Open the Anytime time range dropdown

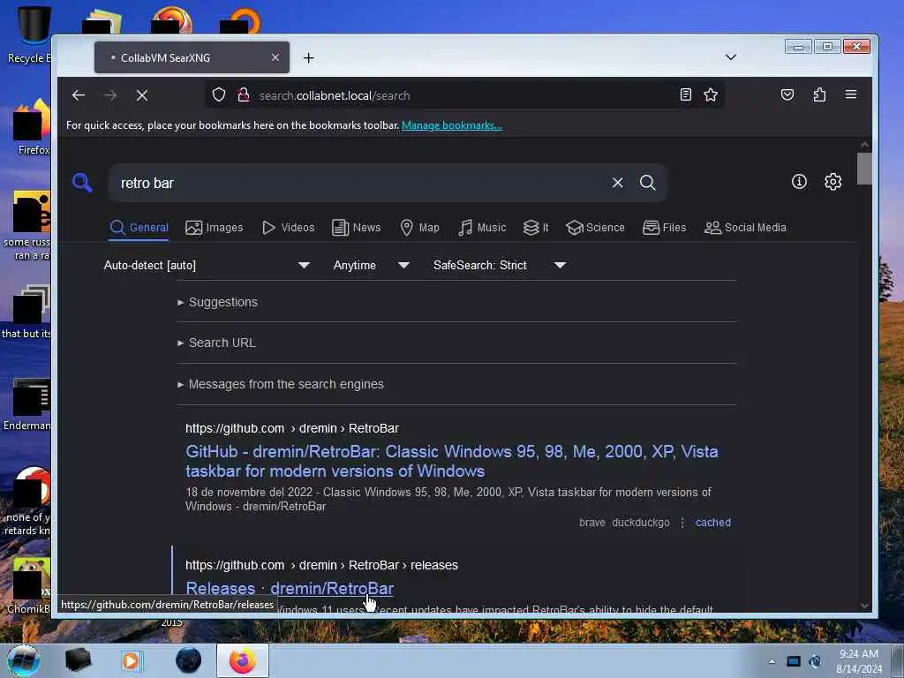click(371, 265)
